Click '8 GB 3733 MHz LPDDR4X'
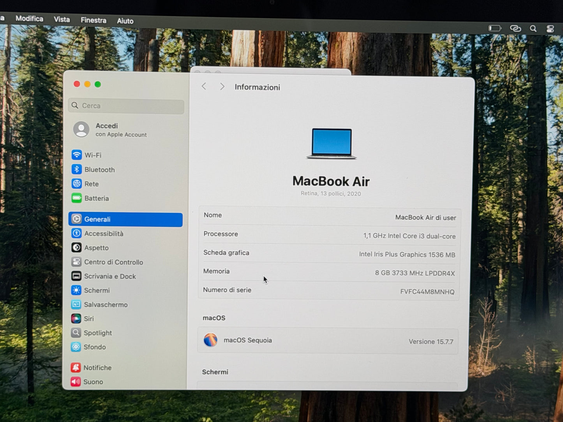 pyautogui.click(x=415, y=273)
